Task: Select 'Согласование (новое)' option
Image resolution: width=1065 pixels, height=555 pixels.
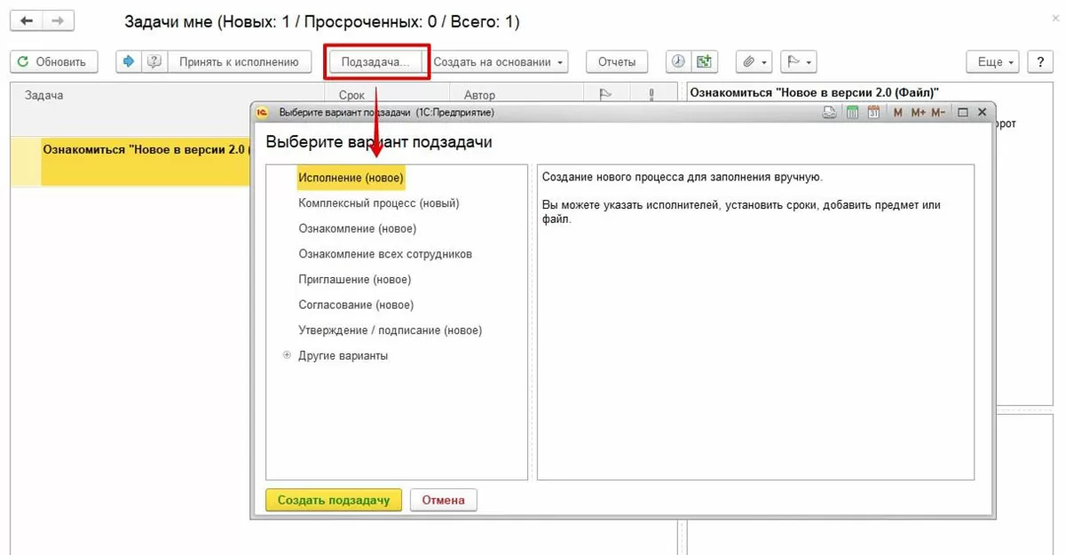Action: 356,305
